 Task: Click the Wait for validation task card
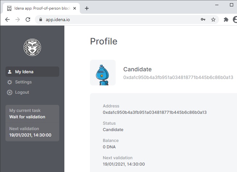tap(32, 114)
